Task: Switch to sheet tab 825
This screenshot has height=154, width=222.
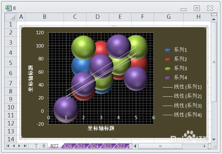Action: coord(81,146)
